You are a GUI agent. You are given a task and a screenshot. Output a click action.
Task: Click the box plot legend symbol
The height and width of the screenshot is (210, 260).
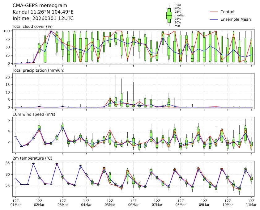point(169,15)
